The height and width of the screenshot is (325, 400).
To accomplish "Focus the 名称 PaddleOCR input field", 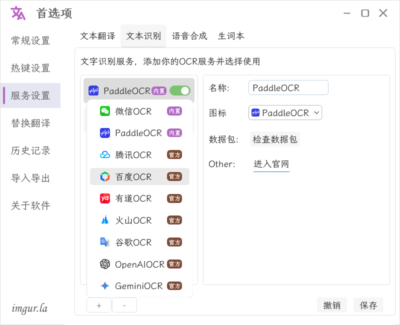I will [x=288, y=88].
